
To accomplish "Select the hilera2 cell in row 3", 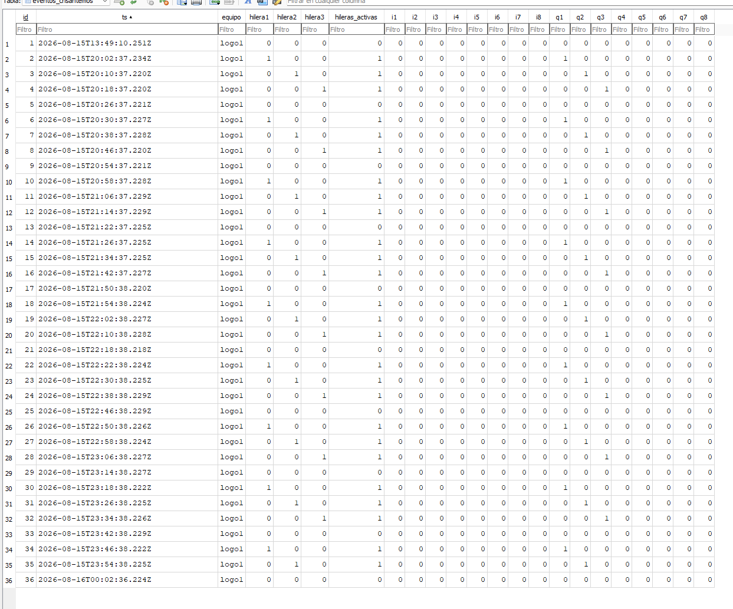I will pos(287,74).
